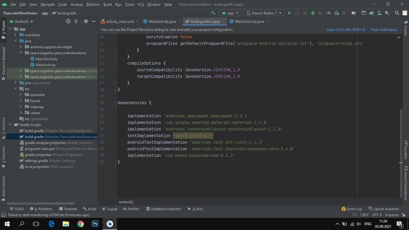
Task: Click Apply Code Changes icon
Action: (305, 13)
